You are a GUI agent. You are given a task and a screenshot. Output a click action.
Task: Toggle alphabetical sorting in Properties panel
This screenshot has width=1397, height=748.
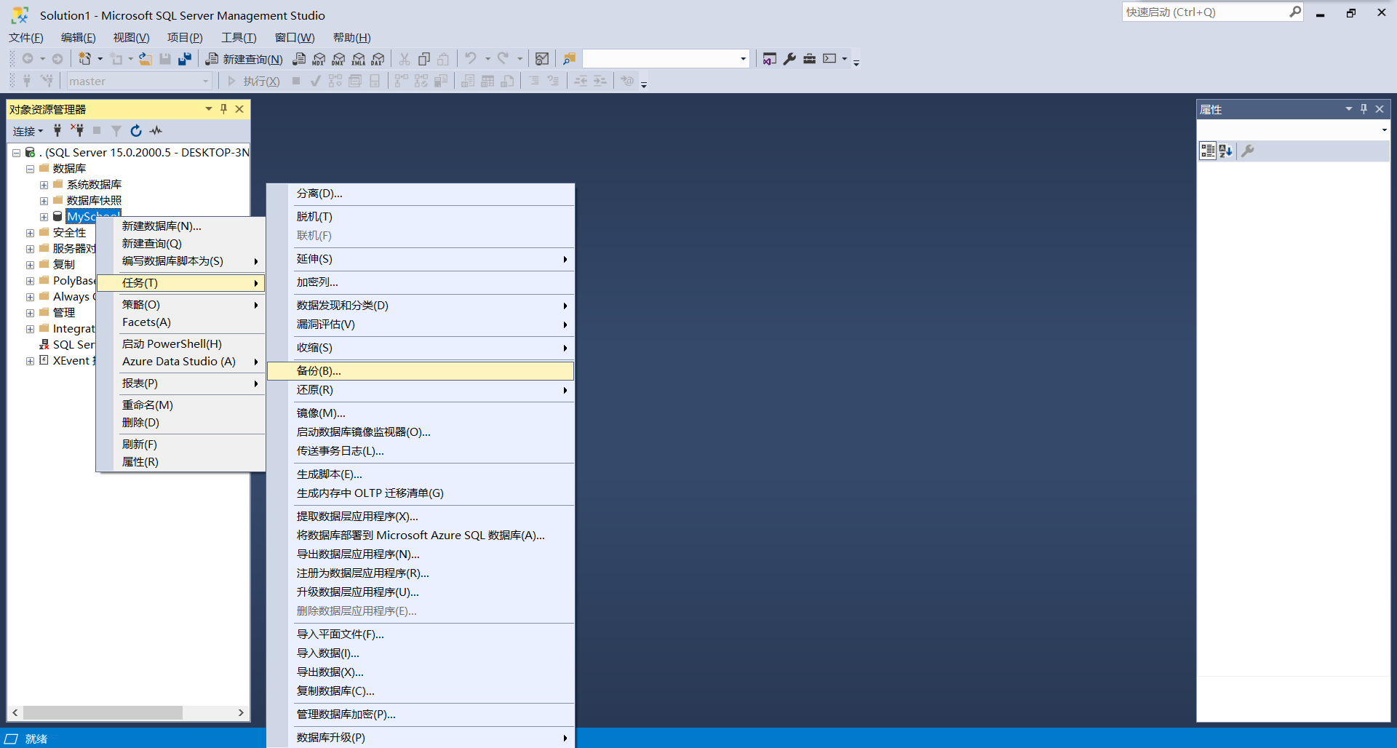tap(1227, 151)
